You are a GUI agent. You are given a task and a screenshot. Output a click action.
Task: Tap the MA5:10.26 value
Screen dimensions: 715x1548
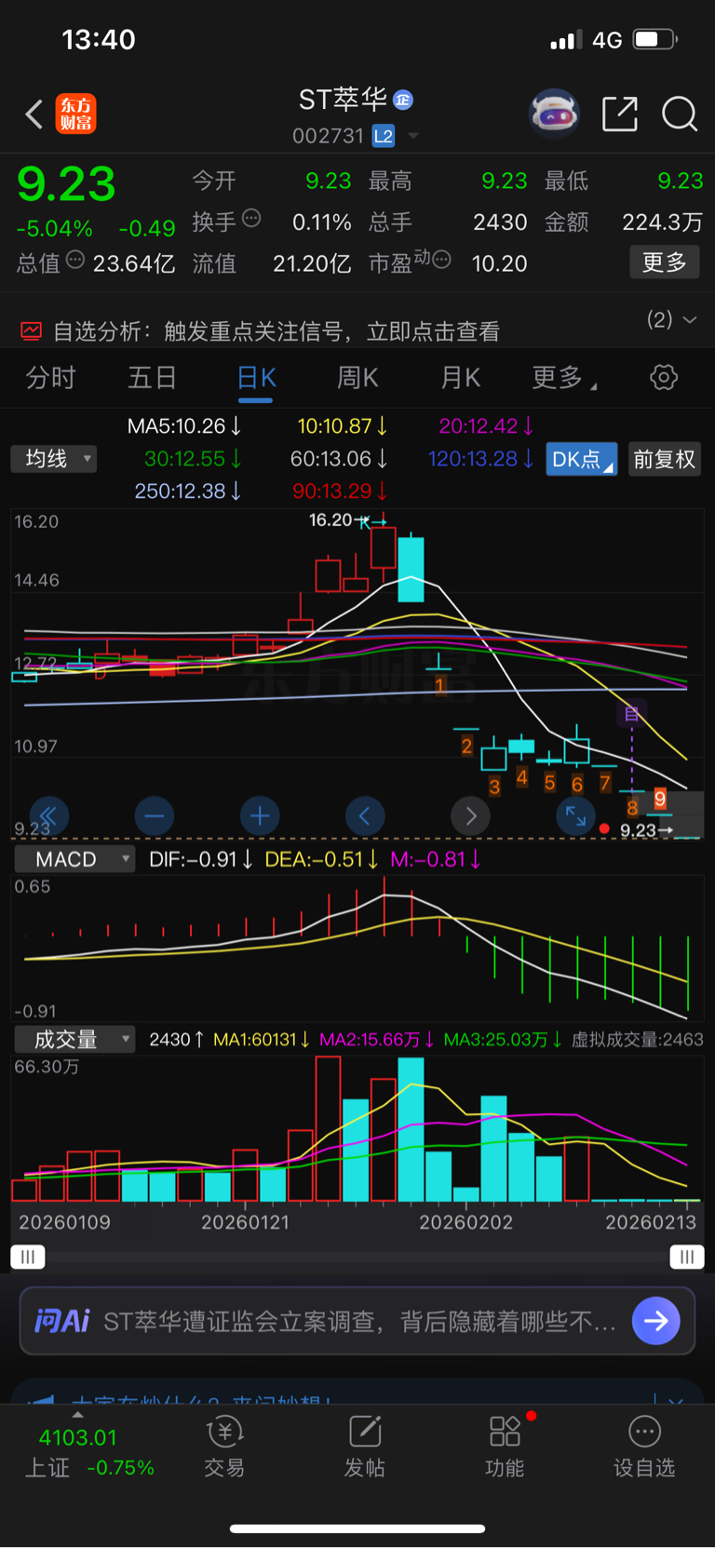[x=184, y=426]
